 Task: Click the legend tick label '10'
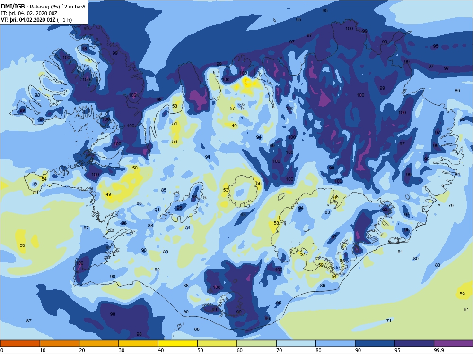pos(43,350)
